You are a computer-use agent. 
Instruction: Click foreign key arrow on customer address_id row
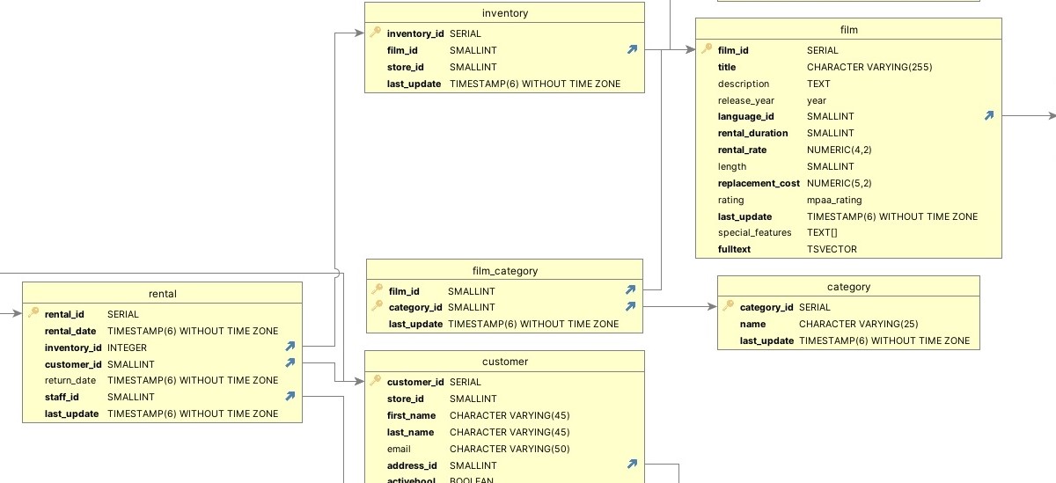tap(632, 465)
